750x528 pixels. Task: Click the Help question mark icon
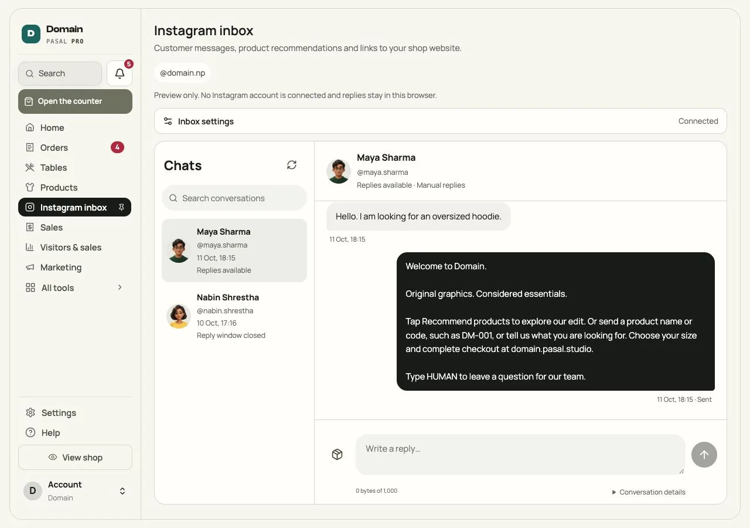click(30, 432)
